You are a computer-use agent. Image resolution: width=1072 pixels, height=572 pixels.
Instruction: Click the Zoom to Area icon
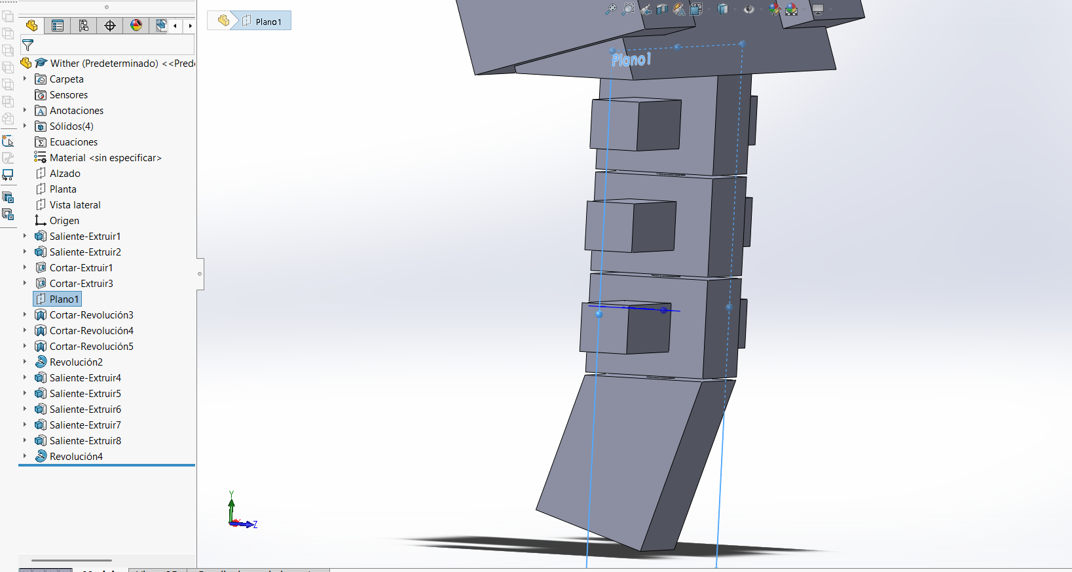point(628,9)
